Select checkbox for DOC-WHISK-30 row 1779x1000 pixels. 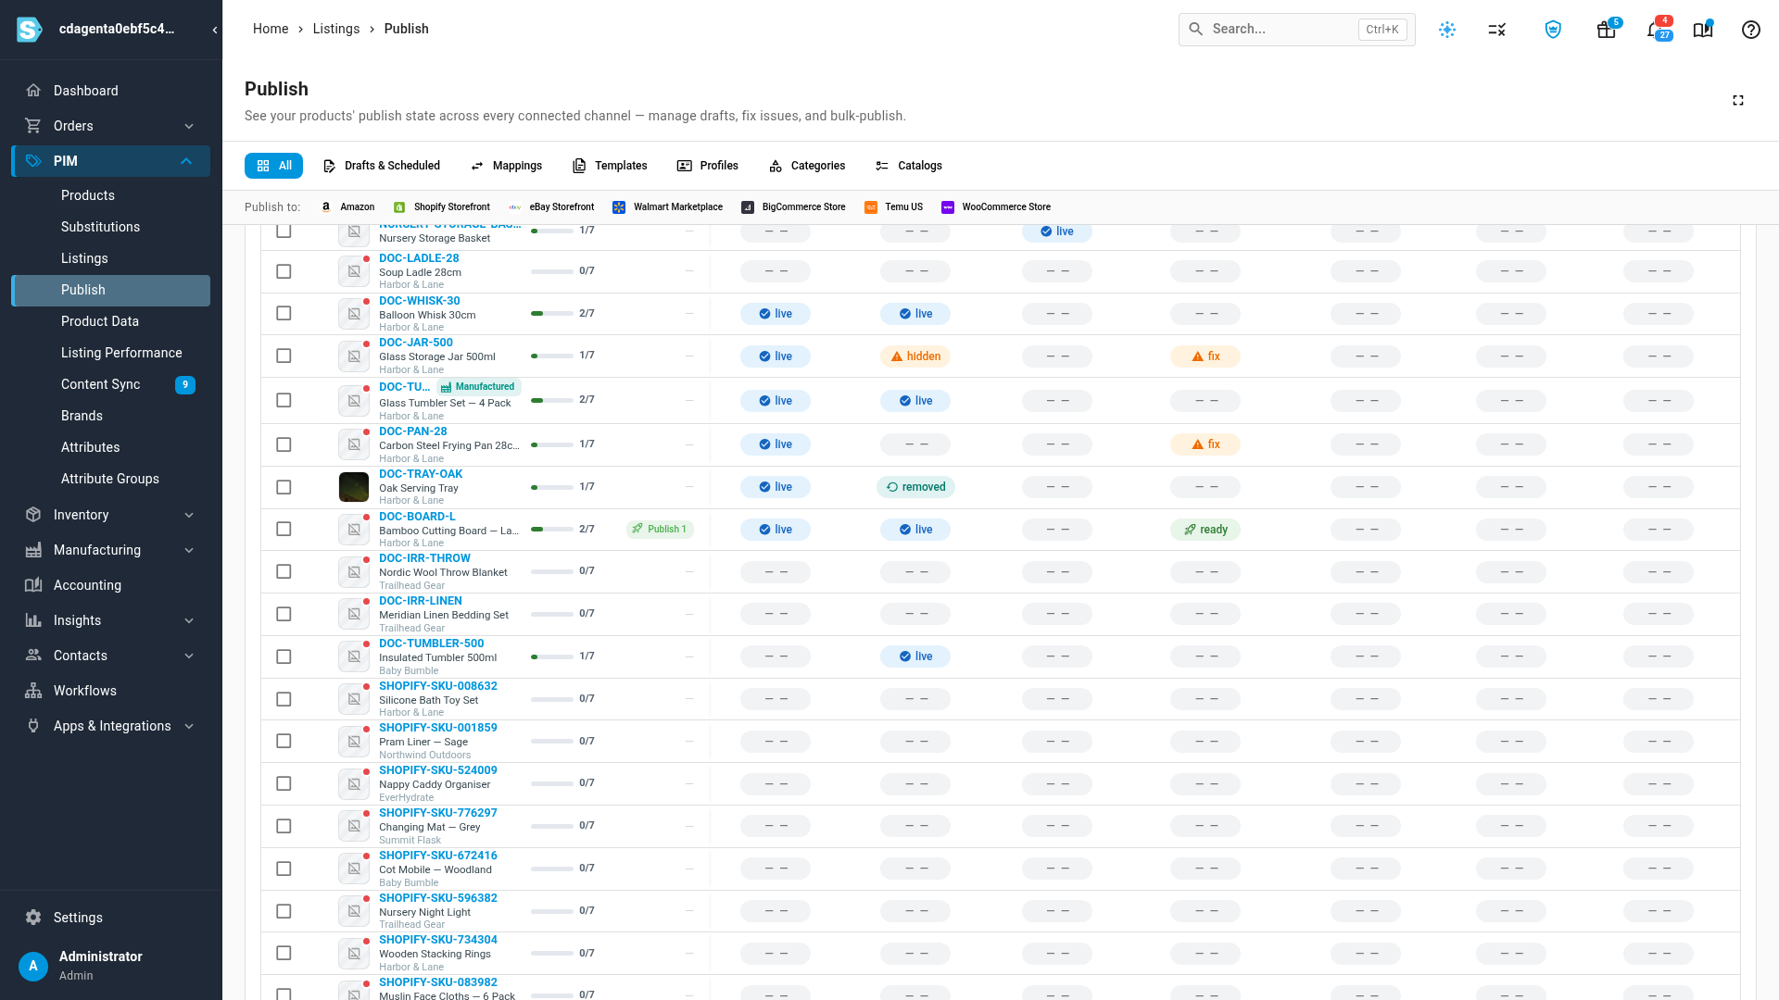tap(284, 313)
